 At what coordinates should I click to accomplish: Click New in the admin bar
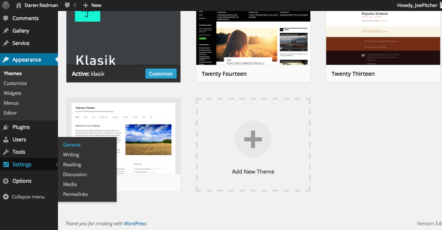(96, 5)
